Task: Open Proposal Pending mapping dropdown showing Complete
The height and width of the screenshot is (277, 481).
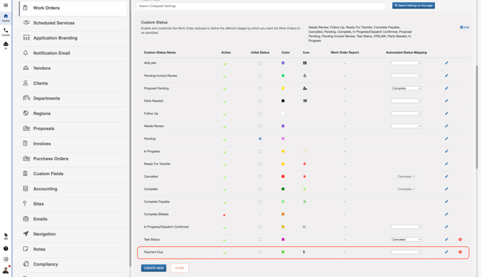Action: [x=406, y=88]
